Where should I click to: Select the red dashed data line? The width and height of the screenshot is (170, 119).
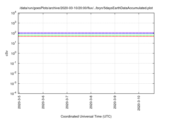86,37
